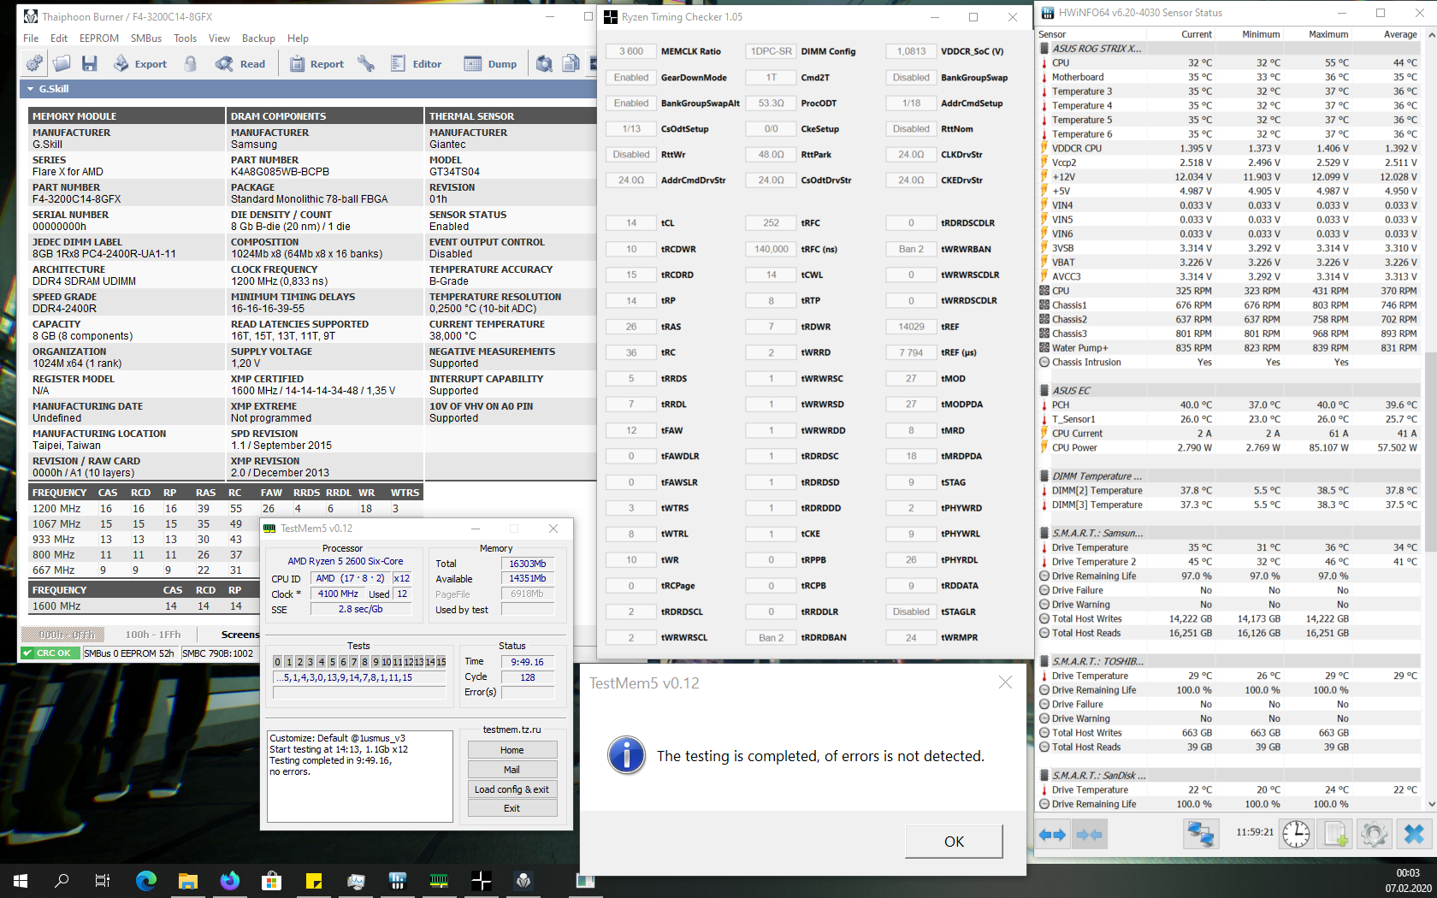Select the Chassis Intrusion sensor row

click(1228, 363)
